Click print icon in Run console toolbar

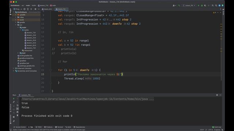click(x=18, y=112)
